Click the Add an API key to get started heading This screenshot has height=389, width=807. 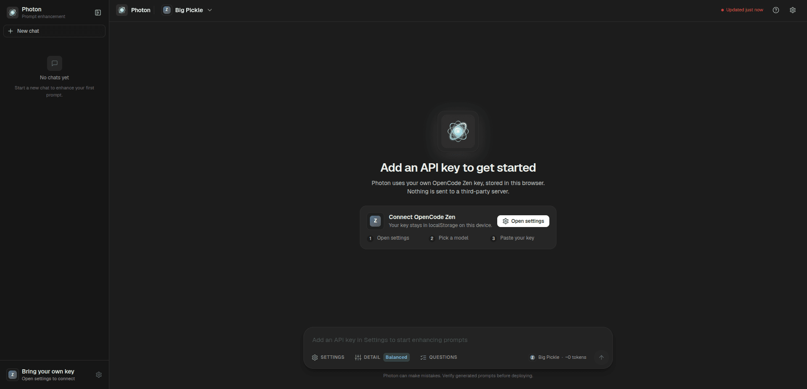click(x=458, y=168)
